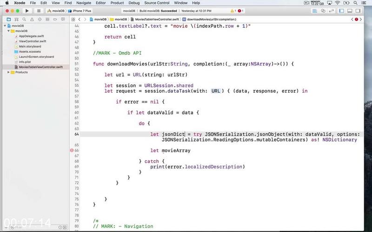Run the movieDB build with the play button
Image resolution: width=372 pixels, height=232 pixels.
coord(27,11)
